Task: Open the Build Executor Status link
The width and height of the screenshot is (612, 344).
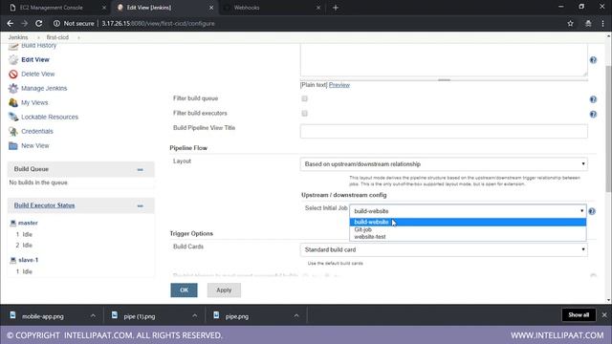Action: [x=45, y=205]
